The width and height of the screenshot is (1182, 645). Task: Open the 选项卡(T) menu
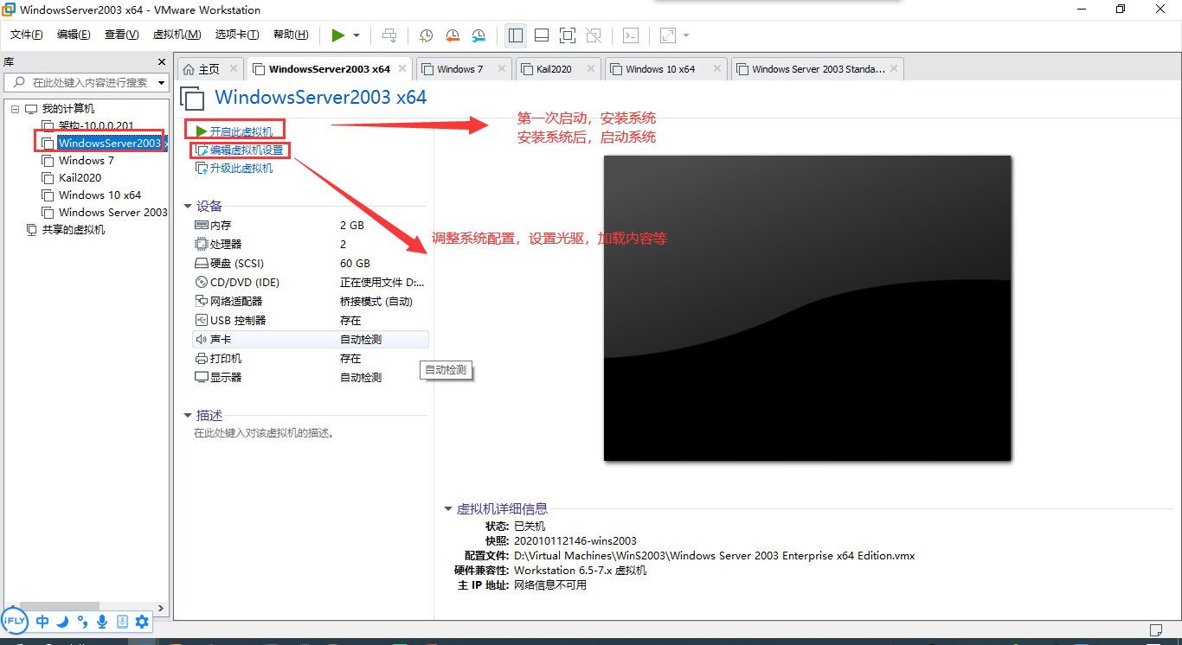237,35
